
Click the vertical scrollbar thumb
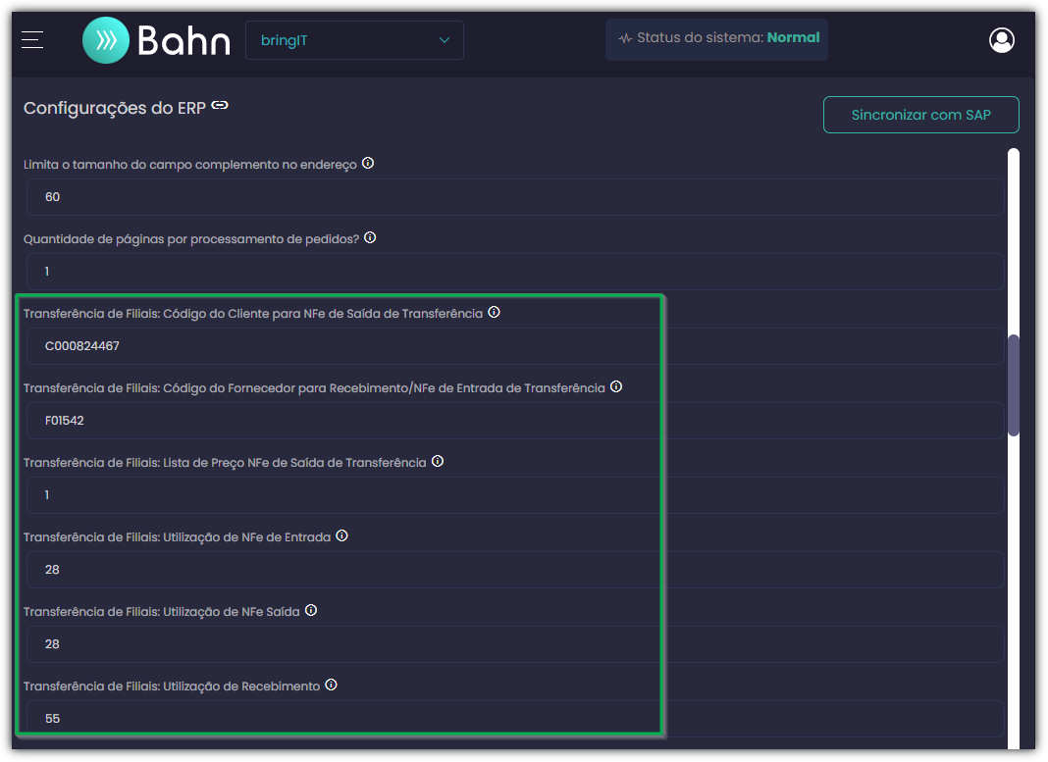pos(1014,384)
